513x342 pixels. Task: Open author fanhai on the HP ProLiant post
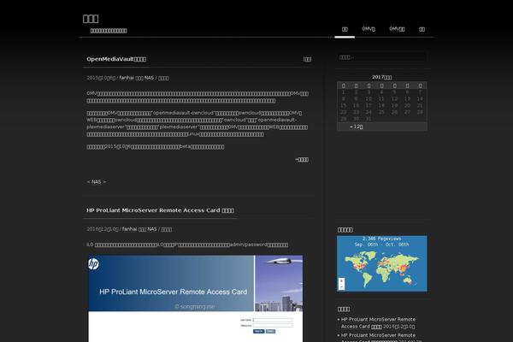[x=130, y=229]
